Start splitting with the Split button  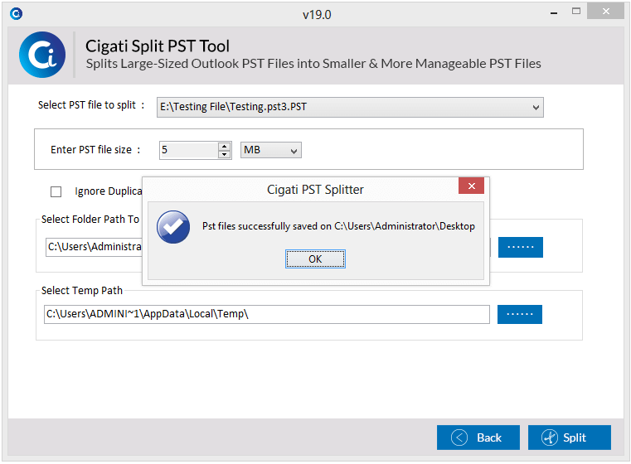click(570, 437)
